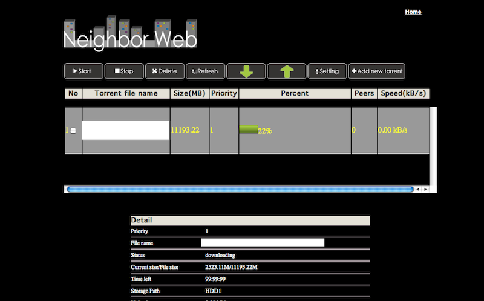Click the Storage Path label

[x=145, y=291]
